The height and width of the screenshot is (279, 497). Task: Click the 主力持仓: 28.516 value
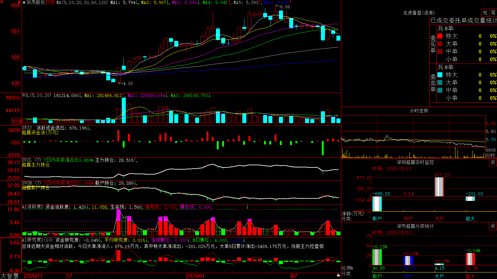pyautogui.click(x=114, y=160)
